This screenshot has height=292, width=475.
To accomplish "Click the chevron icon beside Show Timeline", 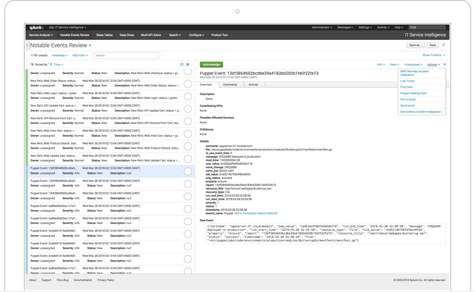I will (x=444, y=55).
